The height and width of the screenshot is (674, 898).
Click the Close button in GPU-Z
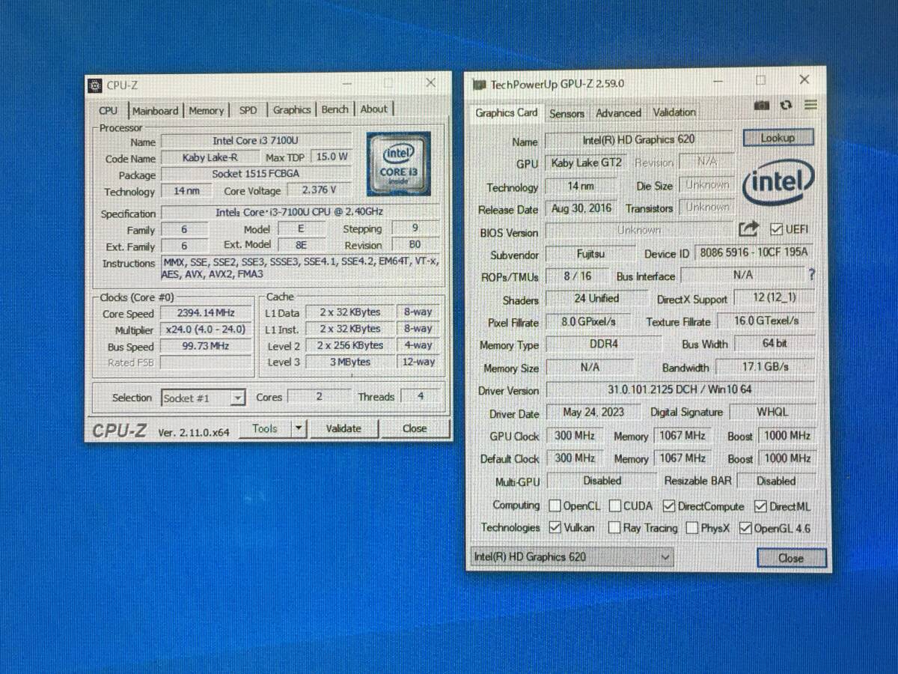[x=791, y=558]
